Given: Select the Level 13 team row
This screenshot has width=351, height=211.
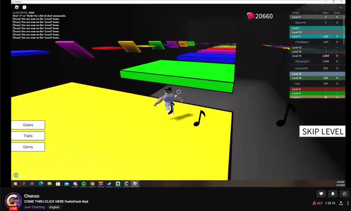Looking at the screenshot, I should tap(317, 52).
